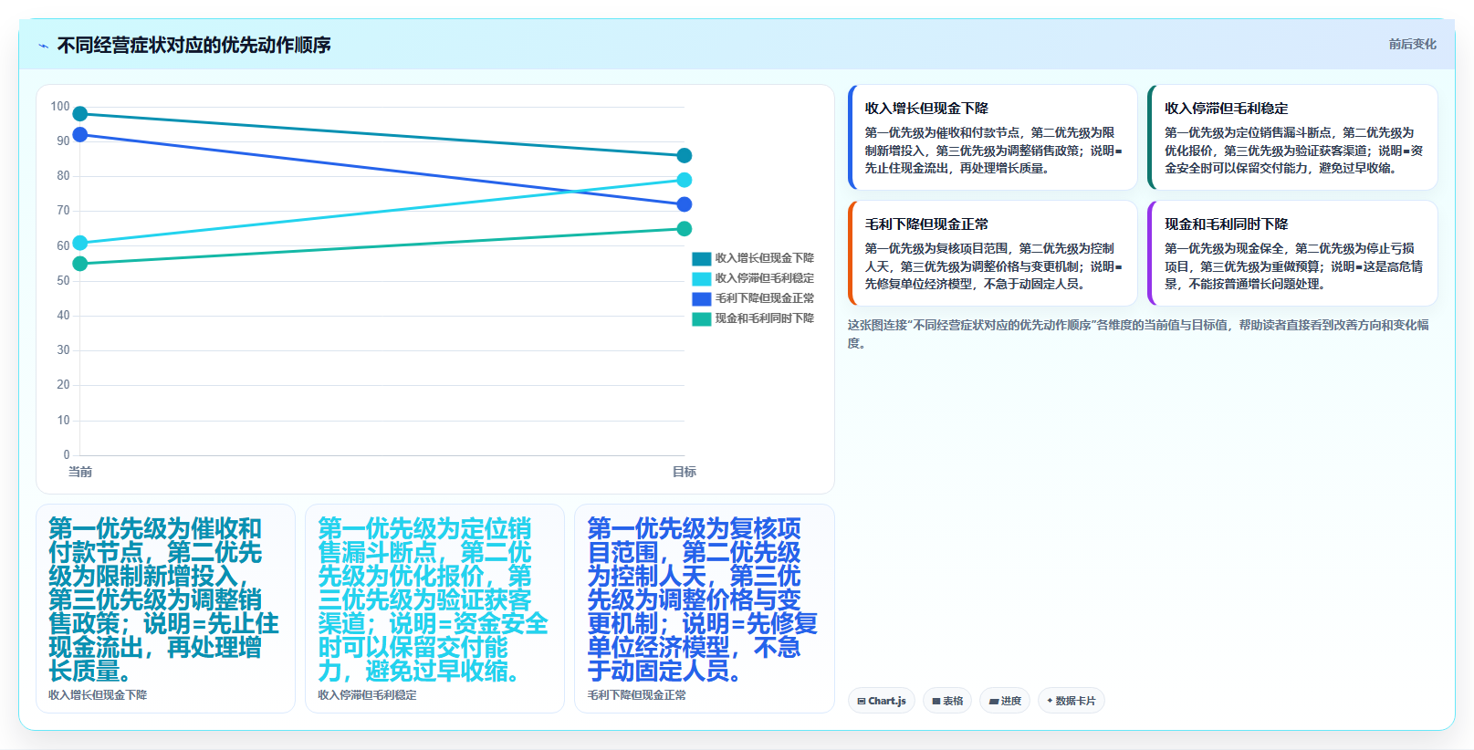The image size is (1474, 750).
Task: Toggle the 毛利下降但现金正常 legend label
Action: pyautogui.click(x=764, y=298)
